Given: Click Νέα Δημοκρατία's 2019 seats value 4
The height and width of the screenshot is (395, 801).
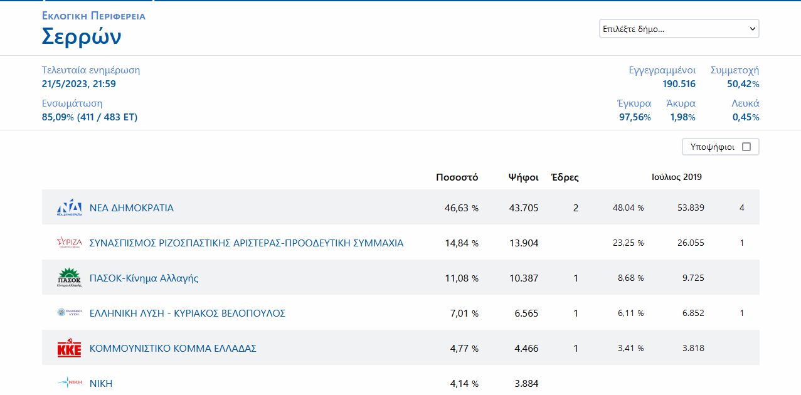Looking at the screenshot, I should (742, 208).
